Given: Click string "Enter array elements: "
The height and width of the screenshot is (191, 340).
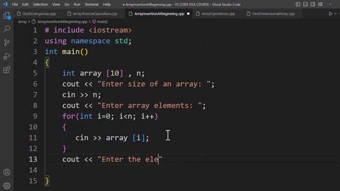Looking at the screenshot, I should coord(149,106).
